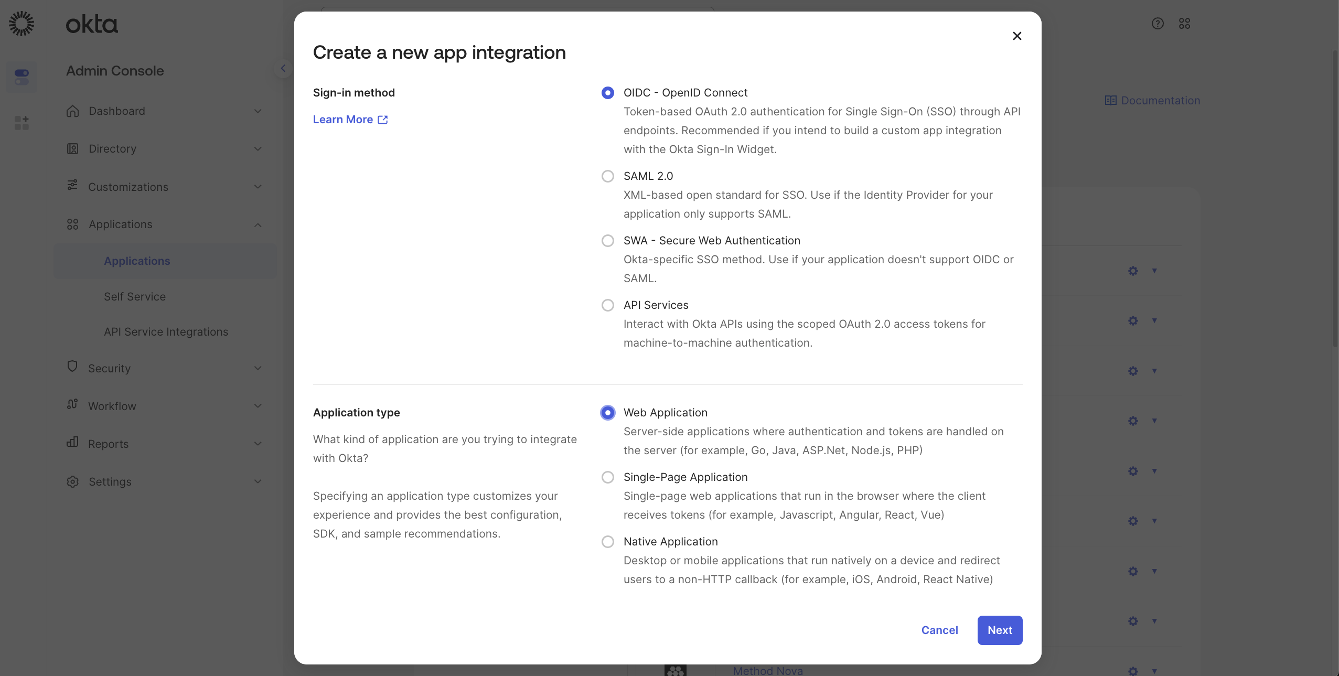This screenshot has width=1339, height=676.
Task: Click the Reports bar chart icon
Action: click(x=72, y=443)
